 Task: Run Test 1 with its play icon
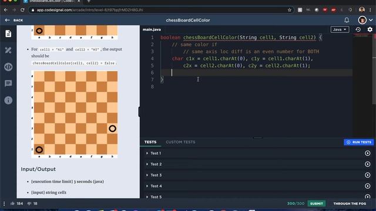(367, 153)
